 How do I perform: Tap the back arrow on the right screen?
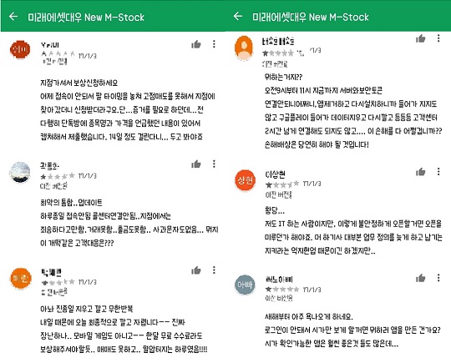point(238,16)
